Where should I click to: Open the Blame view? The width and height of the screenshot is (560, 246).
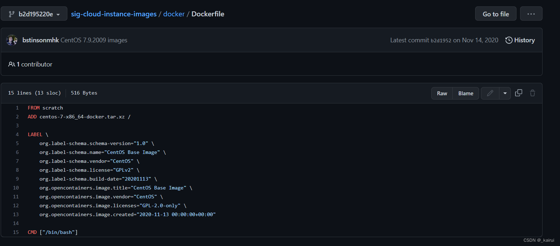point(466,93)
